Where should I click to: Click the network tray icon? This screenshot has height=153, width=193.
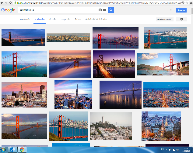pyautogui.click(x=174, y=150)
